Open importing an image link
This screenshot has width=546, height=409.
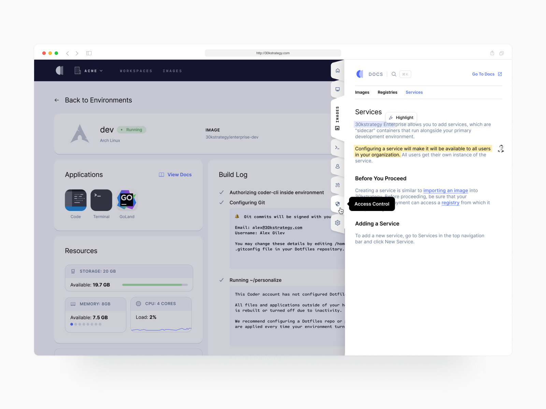point(445,191)
